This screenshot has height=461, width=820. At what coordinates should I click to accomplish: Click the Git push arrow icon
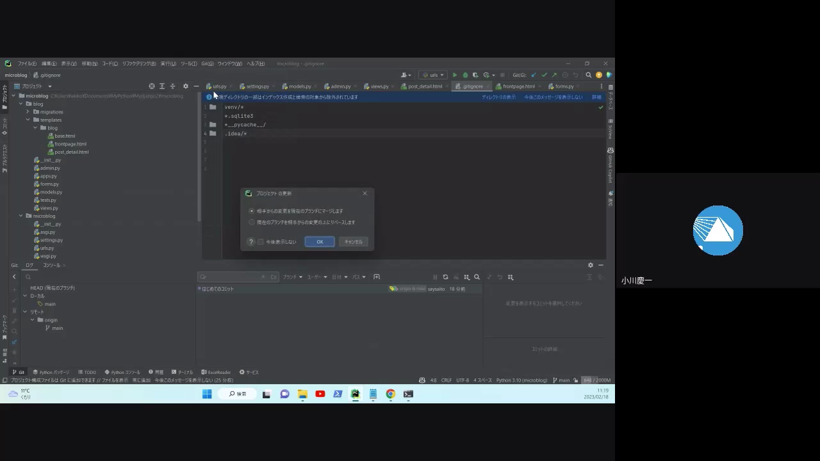click(x=554, y=75)
